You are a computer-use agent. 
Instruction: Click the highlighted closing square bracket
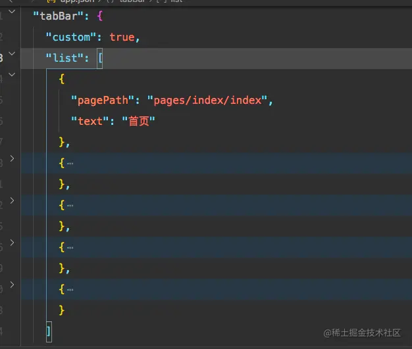[x=49, y=332]
